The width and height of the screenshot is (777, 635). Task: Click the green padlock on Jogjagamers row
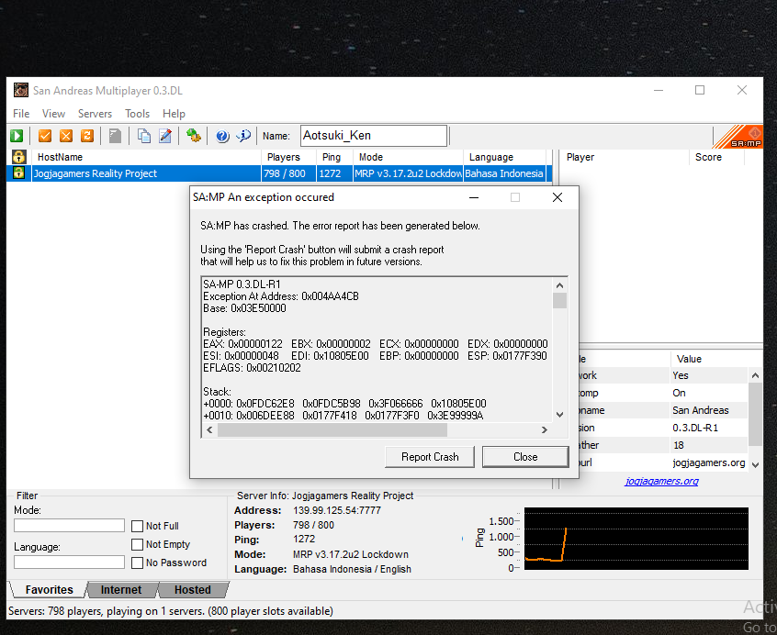[19, 173]
